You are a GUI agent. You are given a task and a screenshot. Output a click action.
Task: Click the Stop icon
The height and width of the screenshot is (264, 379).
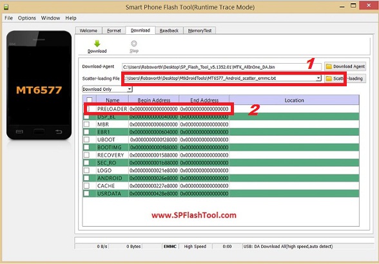pos(133,43)
